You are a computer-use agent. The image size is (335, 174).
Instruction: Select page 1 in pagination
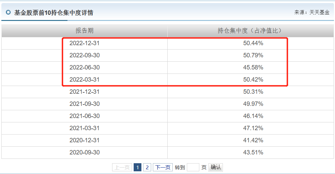point(137,167)
